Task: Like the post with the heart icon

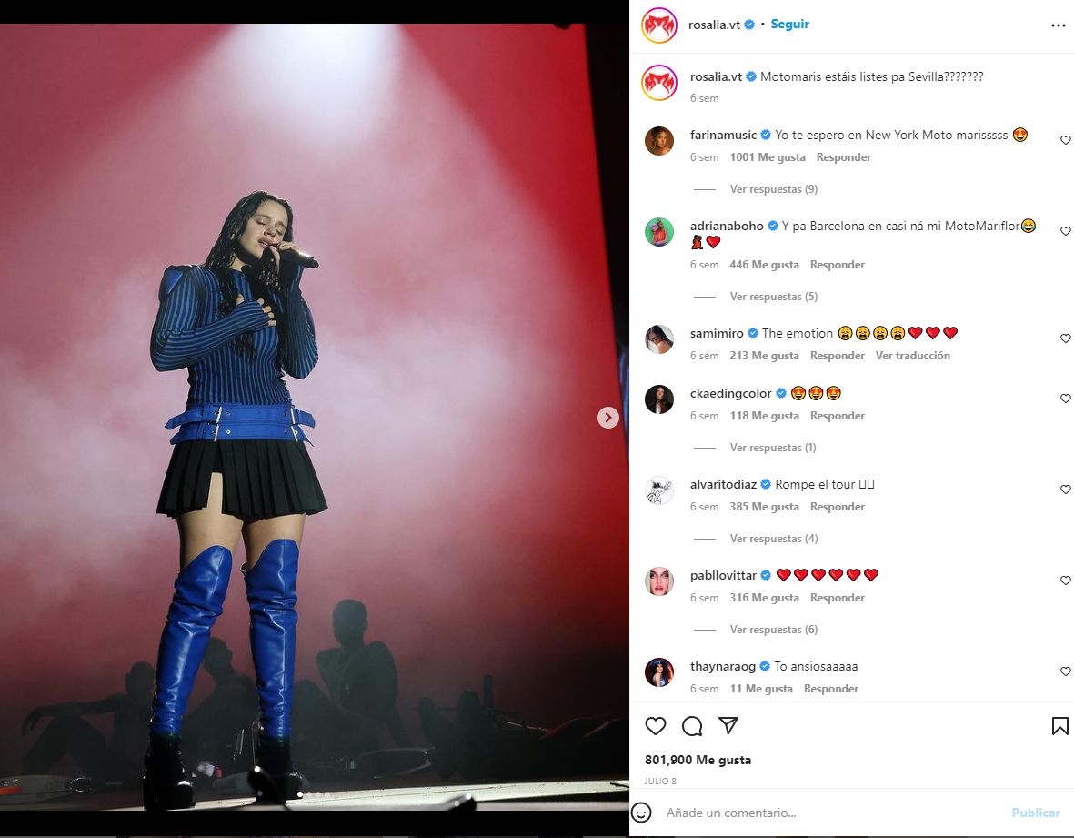Action: click(x=656, y=725)
